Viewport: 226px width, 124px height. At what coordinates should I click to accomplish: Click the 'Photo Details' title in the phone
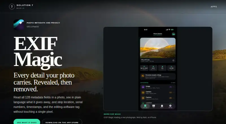(158, 34)
